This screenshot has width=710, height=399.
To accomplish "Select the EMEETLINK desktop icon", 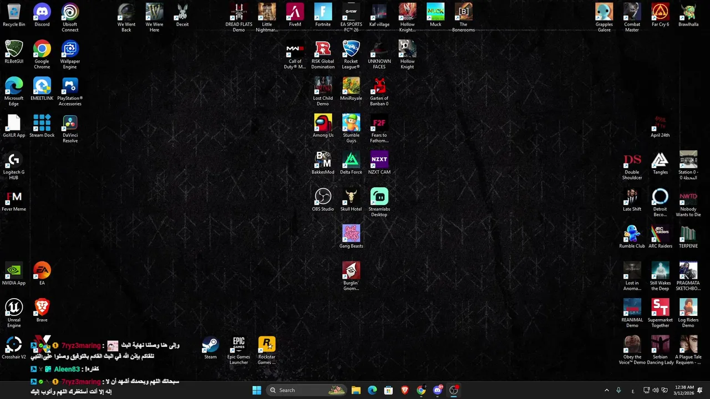I will [42, 89].
